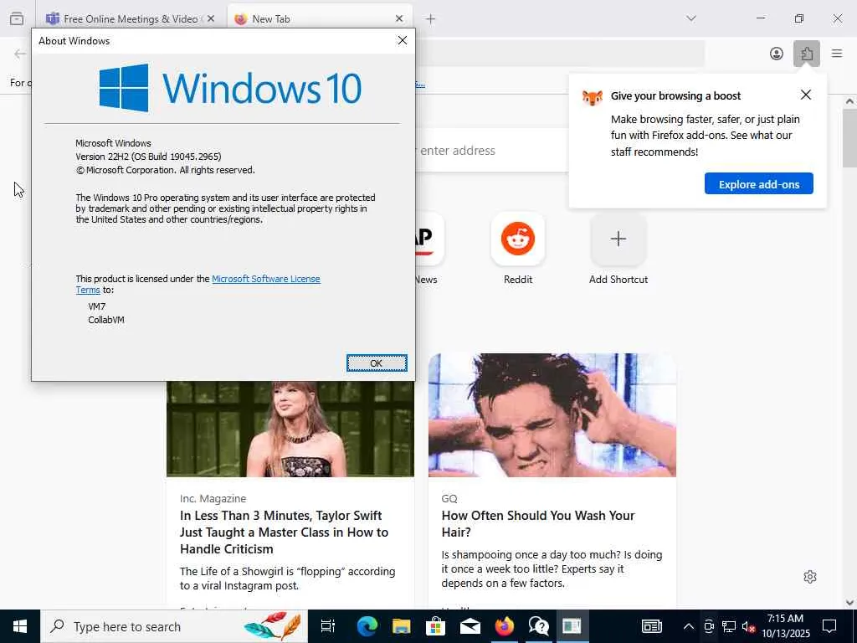This screenshot has height=643, width=857.
Task: Open the Windows Start menu
Action: click(x=20, y=626)
